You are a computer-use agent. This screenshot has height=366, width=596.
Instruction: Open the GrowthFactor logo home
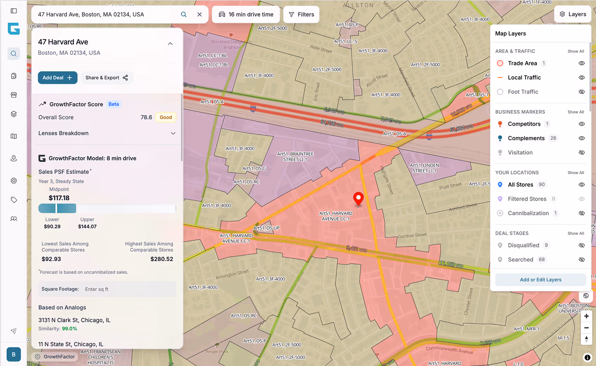click(x=14, y=29)
